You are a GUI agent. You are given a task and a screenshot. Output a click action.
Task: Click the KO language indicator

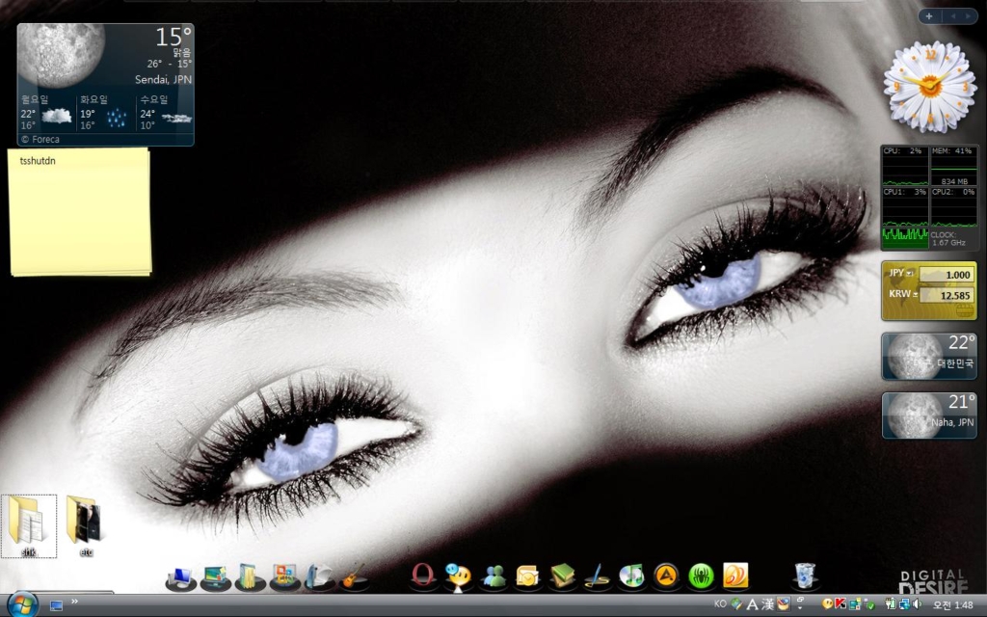click(x=720, y=604)
